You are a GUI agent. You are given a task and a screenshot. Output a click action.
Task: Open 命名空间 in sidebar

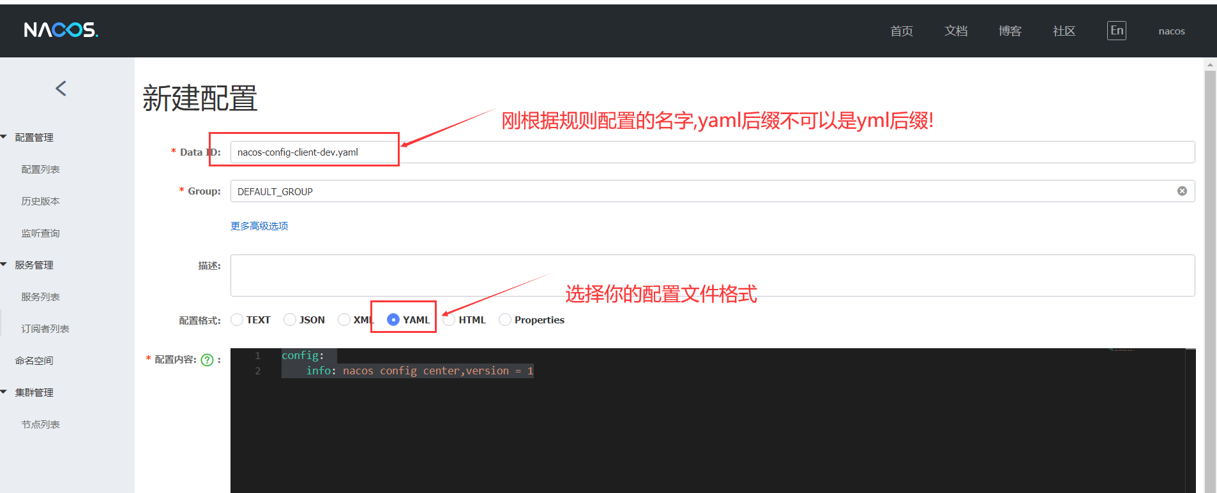click(x=34, y=360)
